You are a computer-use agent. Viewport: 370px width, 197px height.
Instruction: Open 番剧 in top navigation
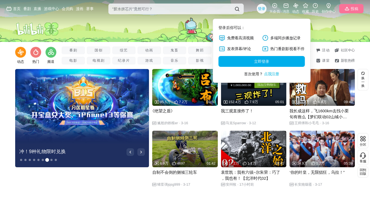27,9
